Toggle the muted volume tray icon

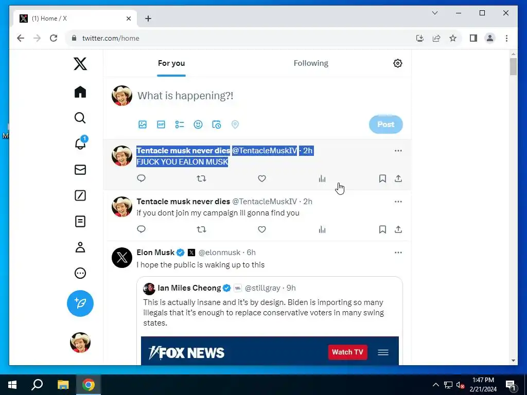(460, 385)
